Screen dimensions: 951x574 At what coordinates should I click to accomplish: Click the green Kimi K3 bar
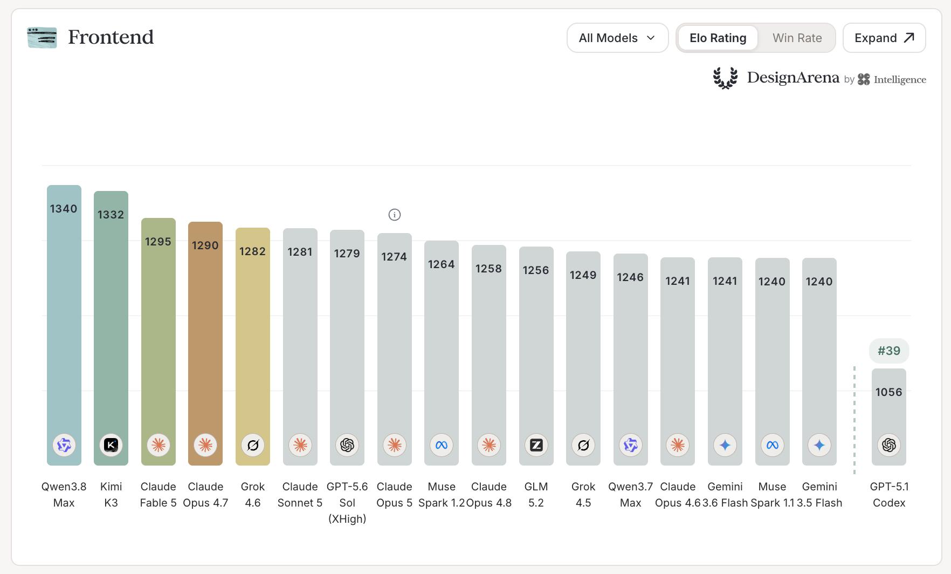[111, 328]
